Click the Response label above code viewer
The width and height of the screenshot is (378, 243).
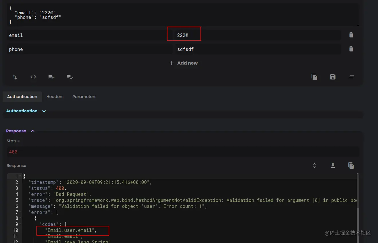coord(16,166)
